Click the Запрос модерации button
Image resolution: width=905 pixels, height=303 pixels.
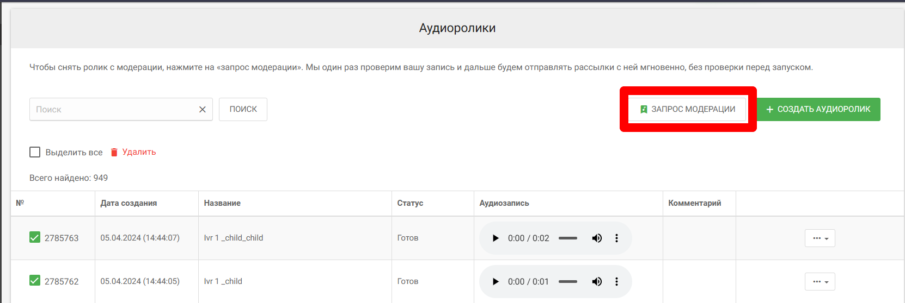(x=688, y=109)
